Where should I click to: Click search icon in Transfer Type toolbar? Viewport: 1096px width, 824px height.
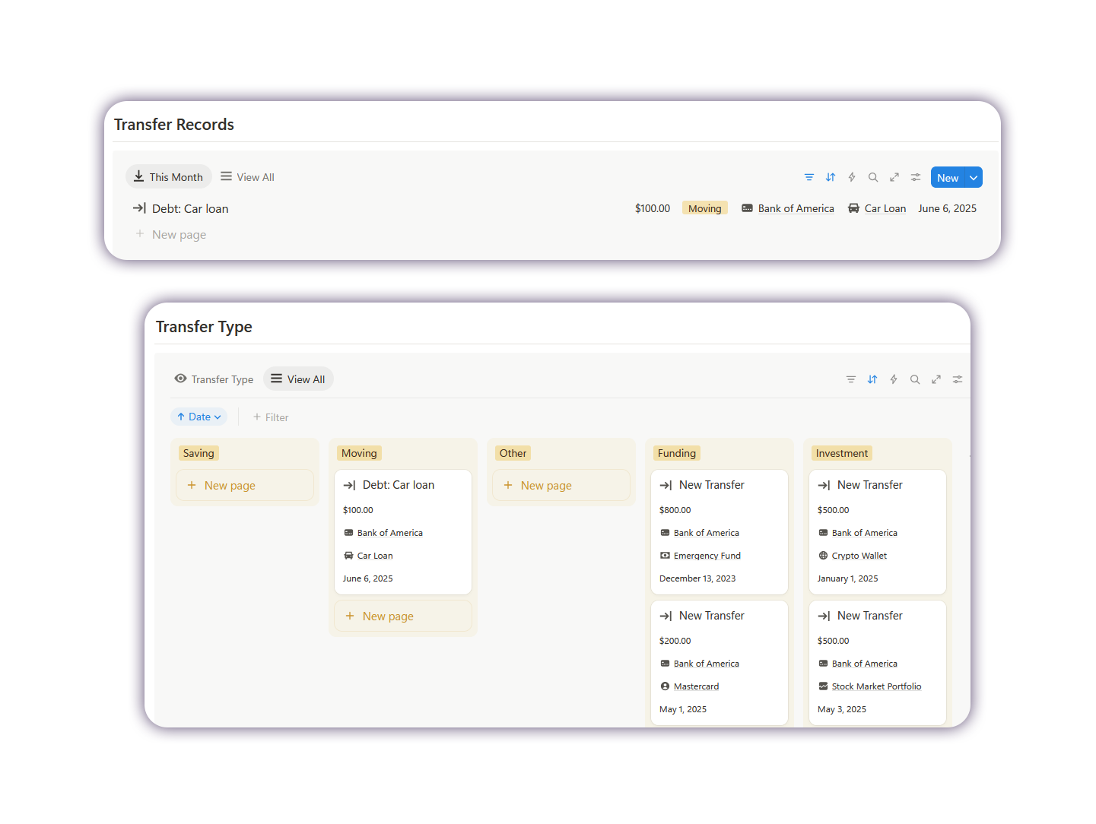coord(915,379)
